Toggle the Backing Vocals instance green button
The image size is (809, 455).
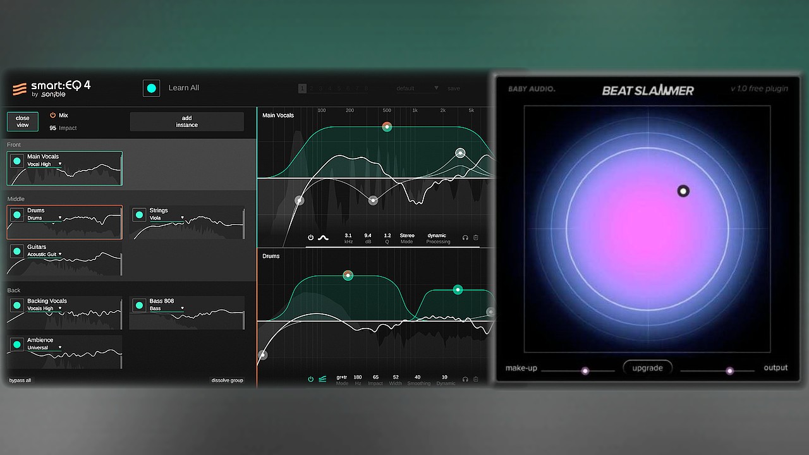(17, 306)
